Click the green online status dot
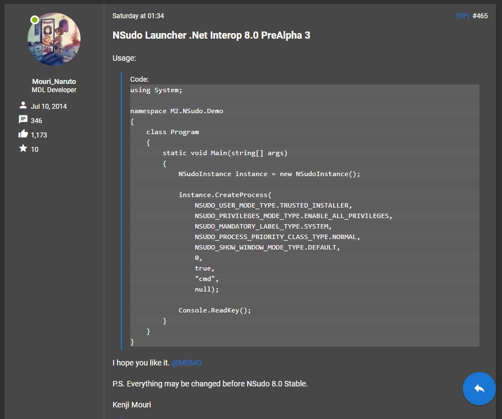Image resolution: width=502 pixels, height=419 pixels. coord(35,20)
